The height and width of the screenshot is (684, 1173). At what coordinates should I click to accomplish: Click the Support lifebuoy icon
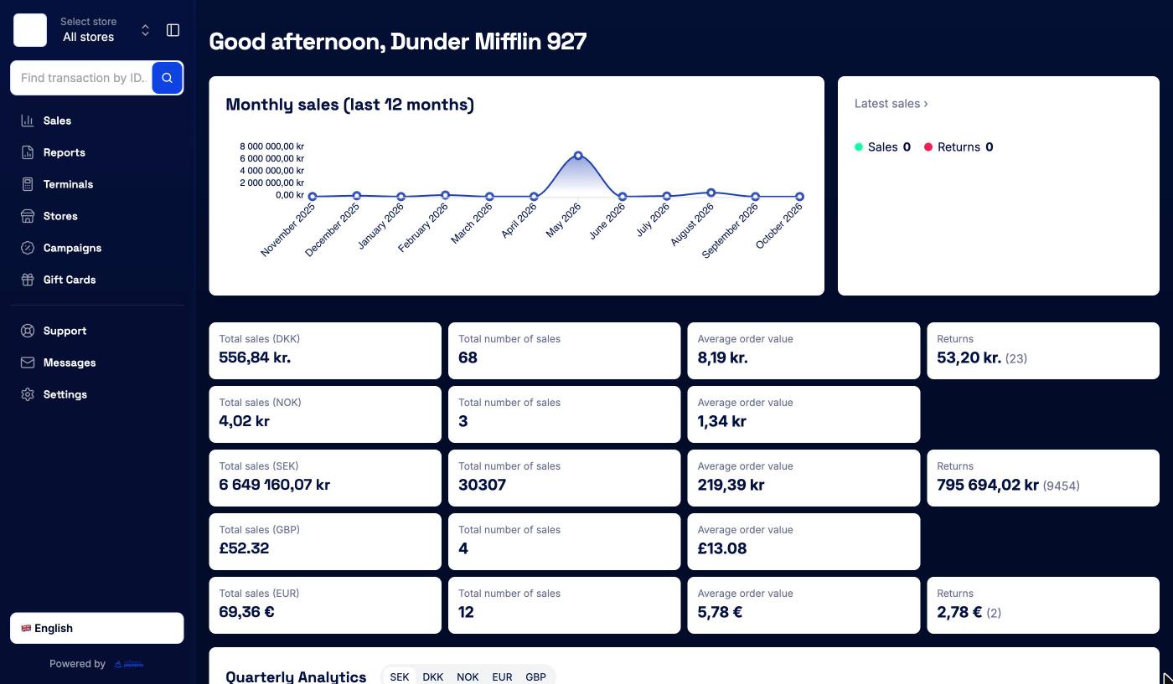coord(28,331)
